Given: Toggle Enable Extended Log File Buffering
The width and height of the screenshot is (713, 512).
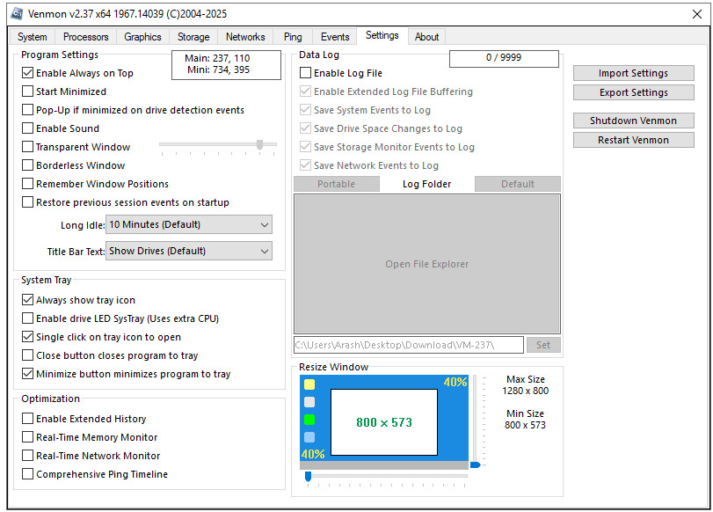Looking at the screenshot, I should coord(306,91).
